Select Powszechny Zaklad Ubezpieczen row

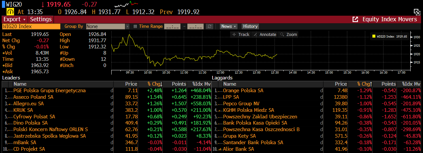click(x=317, y=116)
